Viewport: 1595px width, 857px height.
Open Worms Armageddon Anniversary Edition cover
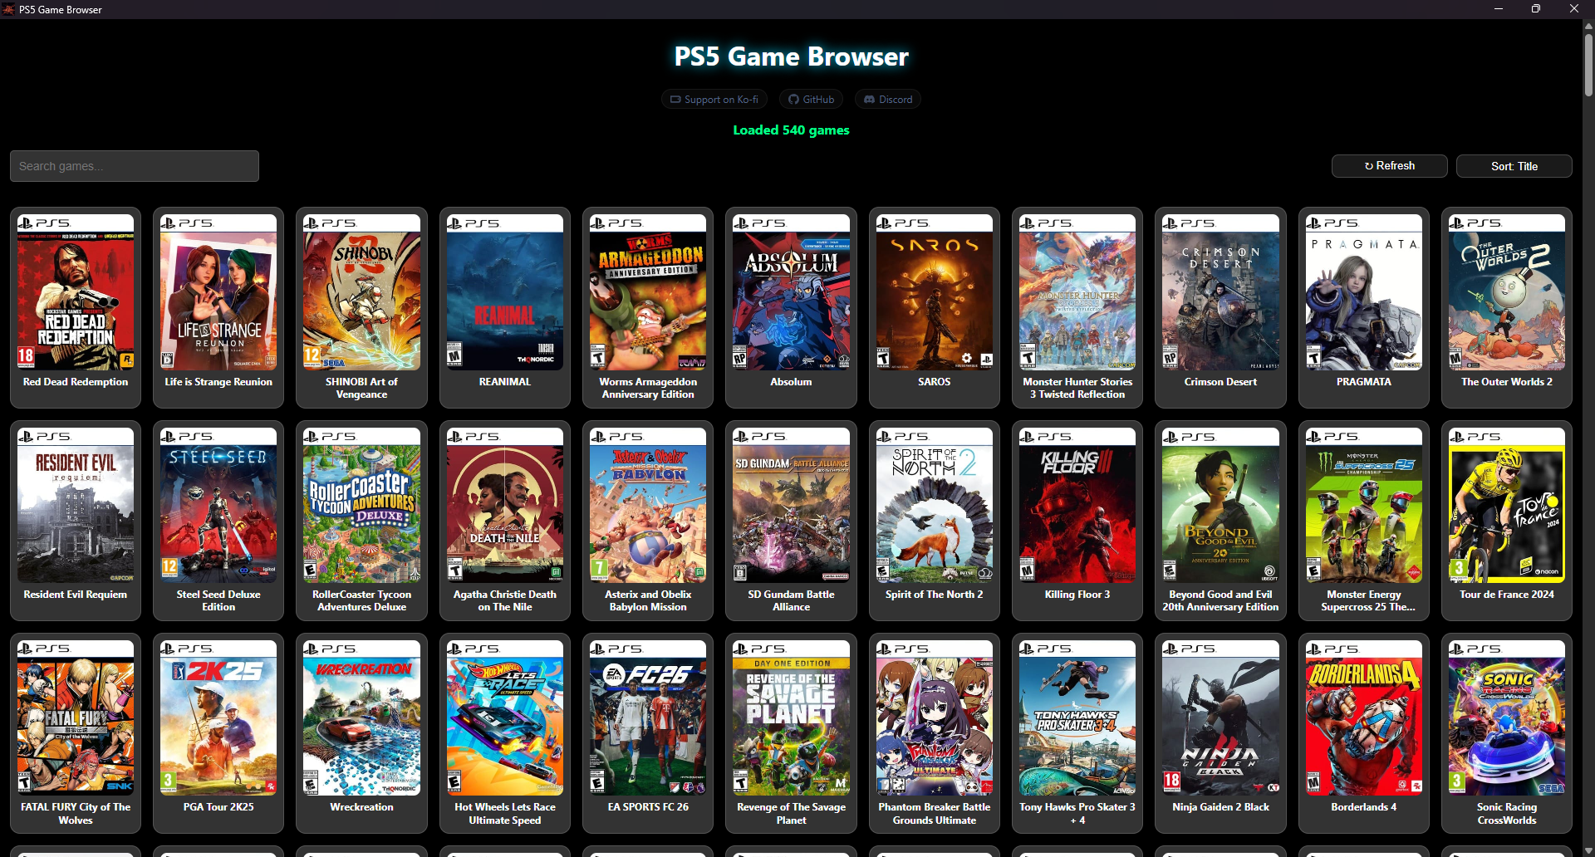point(648,292)
